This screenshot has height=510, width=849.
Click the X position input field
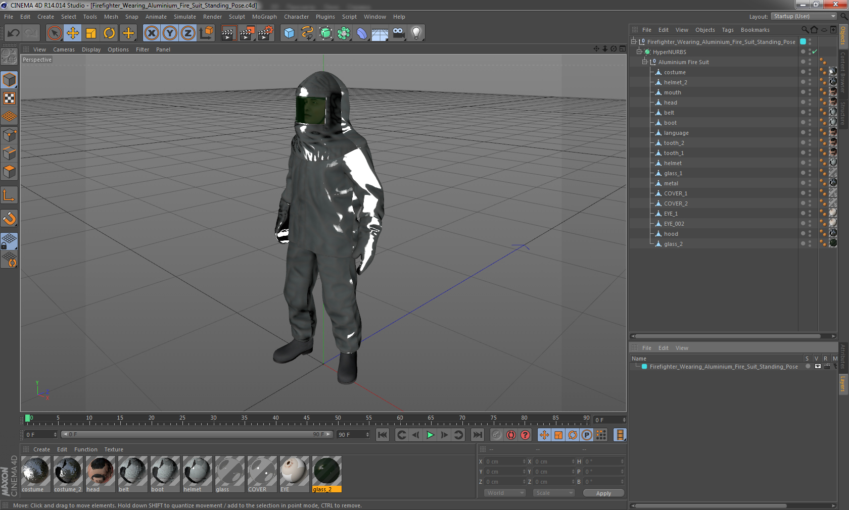click(x=505, y=461)
